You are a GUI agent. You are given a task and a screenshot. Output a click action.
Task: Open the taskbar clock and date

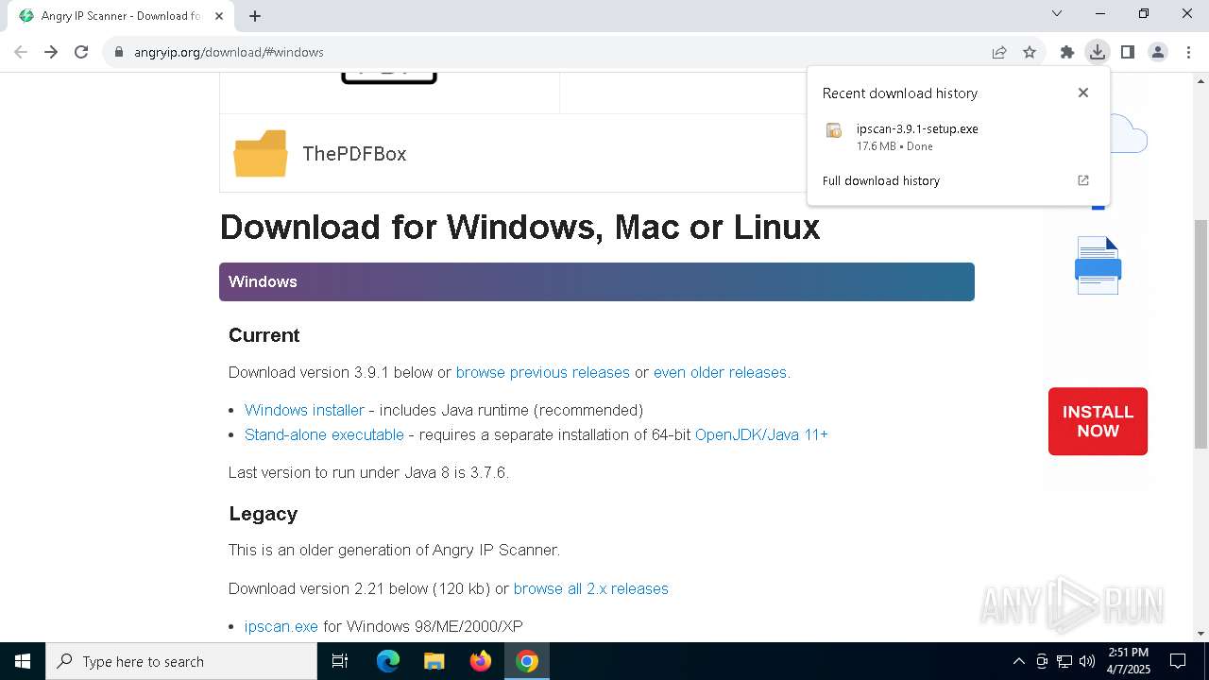1129,660
